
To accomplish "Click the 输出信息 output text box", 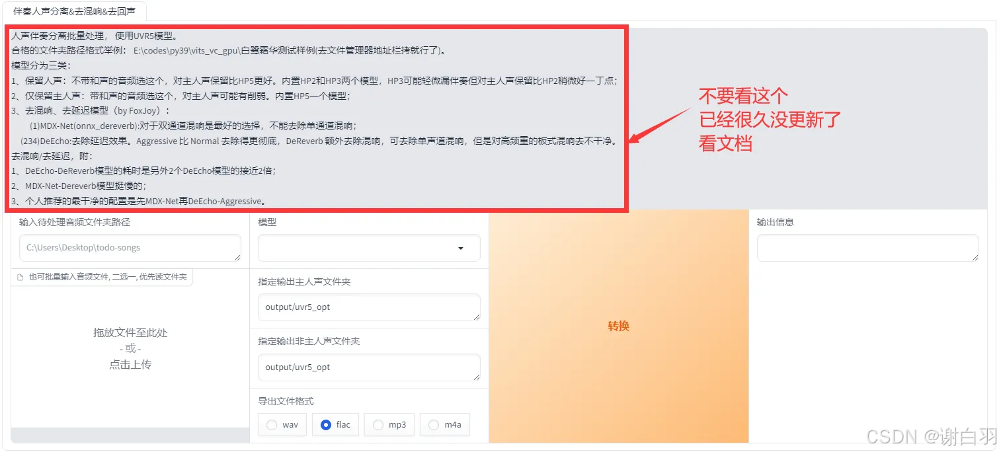I will pyautogui.click(x=867, y=248).
